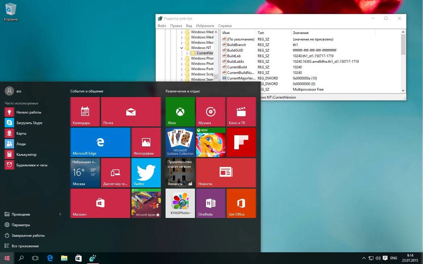Open Store from the taskbar
Image resolution: width=423 pixels, height=264 pixels.
78,258
